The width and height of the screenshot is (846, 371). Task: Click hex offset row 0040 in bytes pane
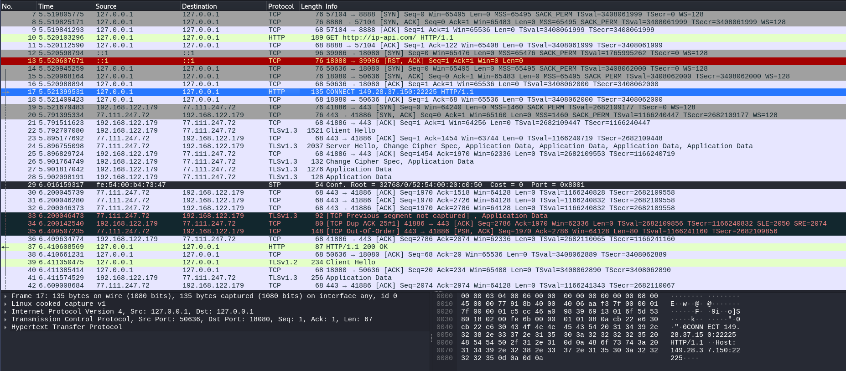click(445, 327)
